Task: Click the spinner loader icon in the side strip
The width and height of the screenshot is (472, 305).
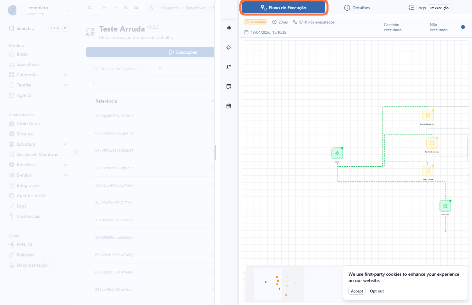Action: pos(229,47)
